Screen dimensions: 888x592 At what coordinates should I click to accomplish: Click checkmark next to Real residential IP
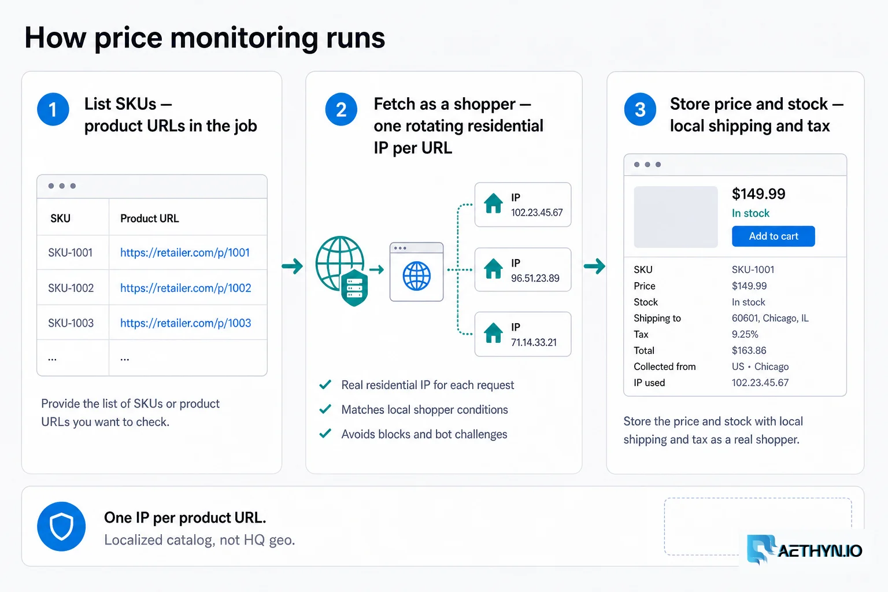point(325,384)
